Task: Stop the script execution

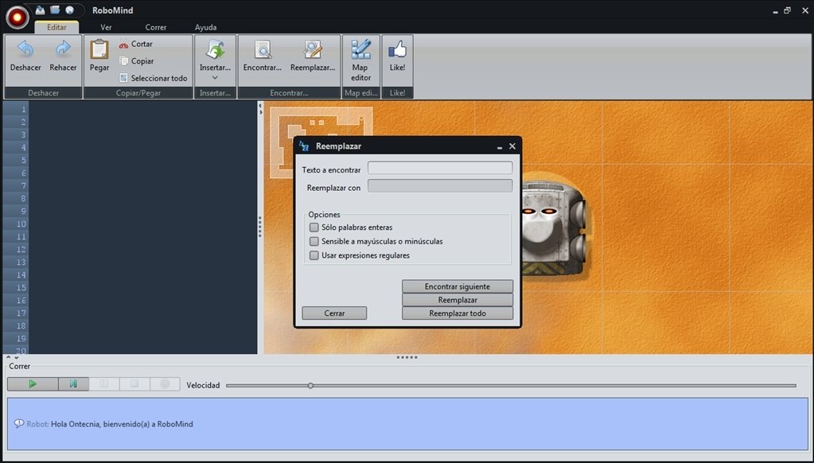Action: pos(134,384)
